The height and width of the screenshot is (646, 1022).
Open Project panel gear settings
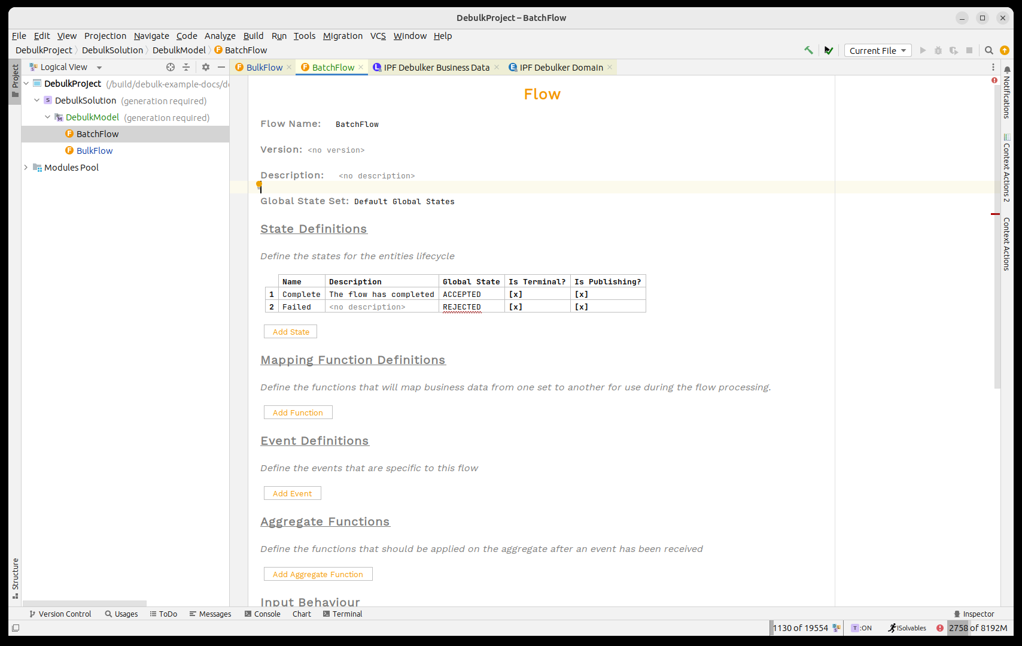coord(206,67)
